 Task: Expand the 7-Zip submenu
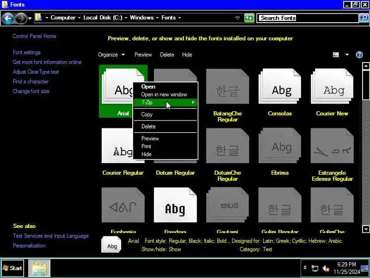(x=166, y=102)
